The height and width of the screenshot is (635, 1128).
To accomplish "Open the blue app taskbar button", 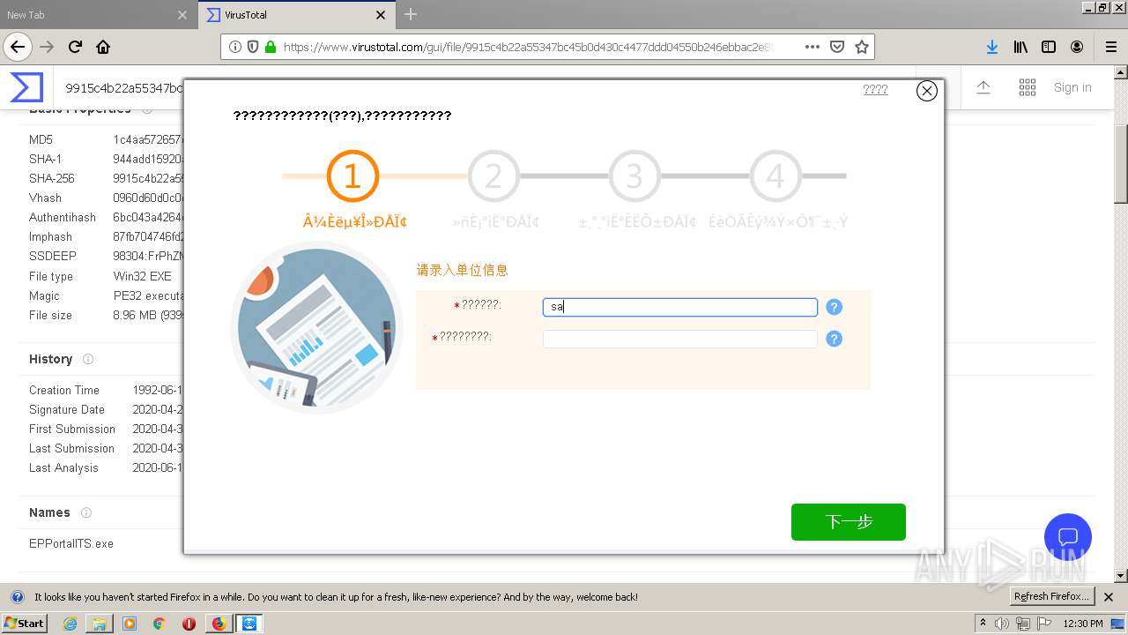I will pyautogui.click(x=249, y=624).
